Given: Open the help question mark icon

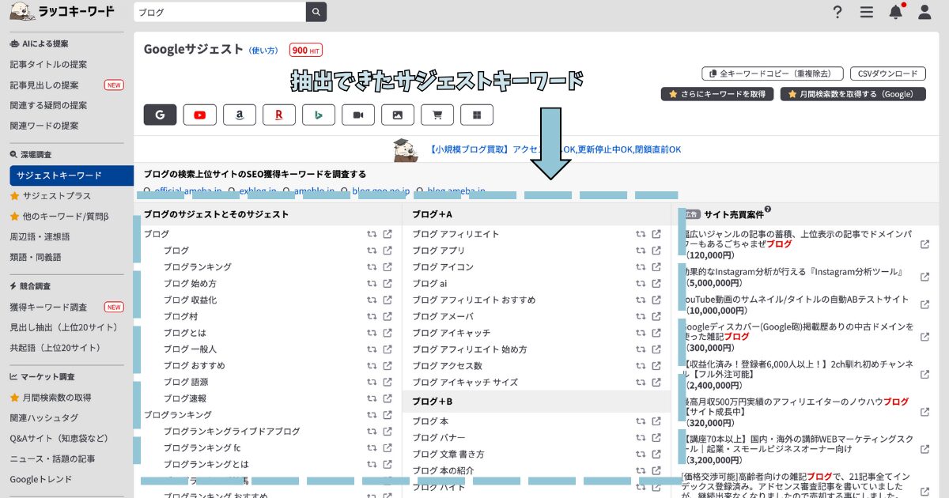Looking at the screenshot, I should [x=837, y=12].
